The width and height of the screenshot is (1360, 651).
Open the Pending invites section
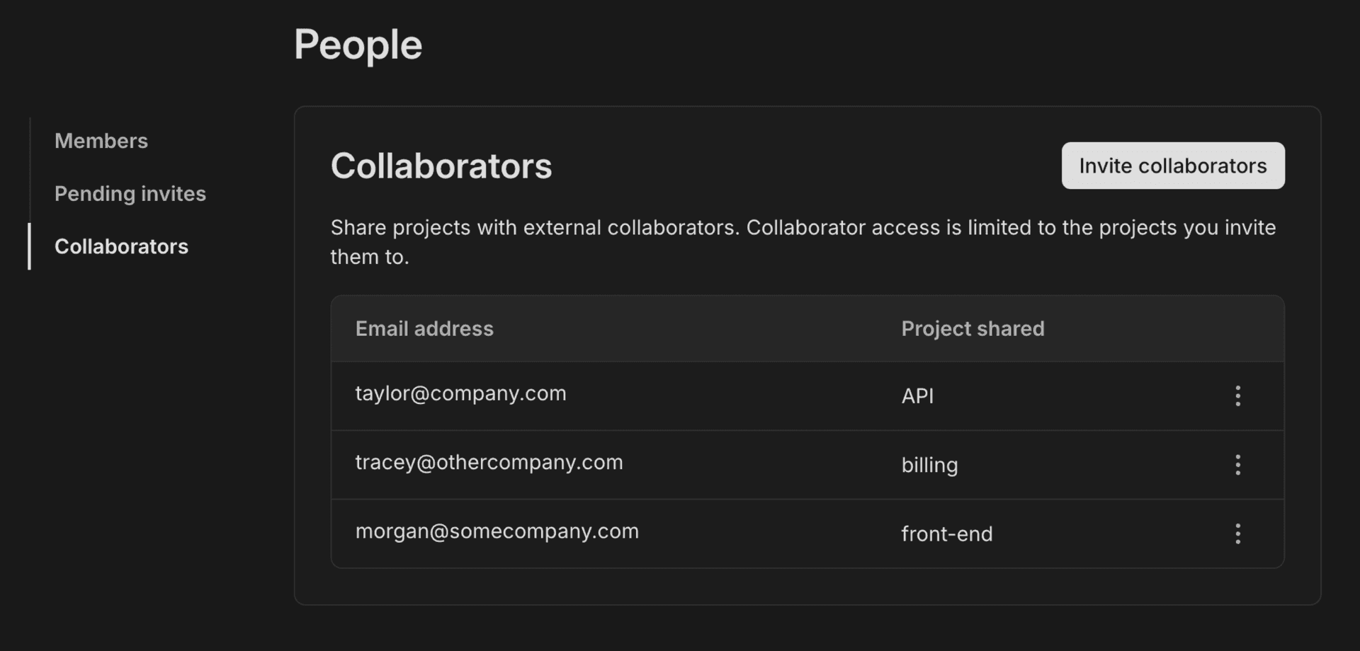(130, 193)
